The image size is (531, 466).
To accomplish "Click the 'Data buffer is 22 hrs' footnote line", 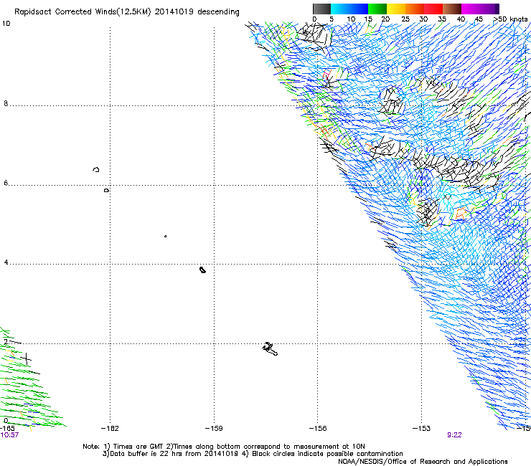I will pyautogui.click(x=253, y=454).
